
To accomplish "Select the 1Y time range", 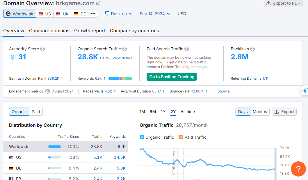I will [163, 112].
